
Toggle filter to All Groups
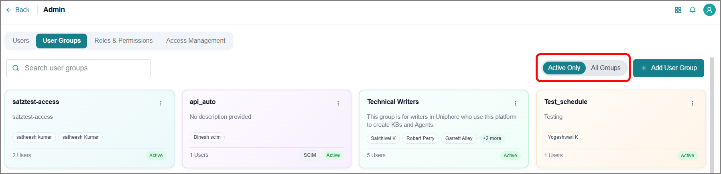click(605, 68)
